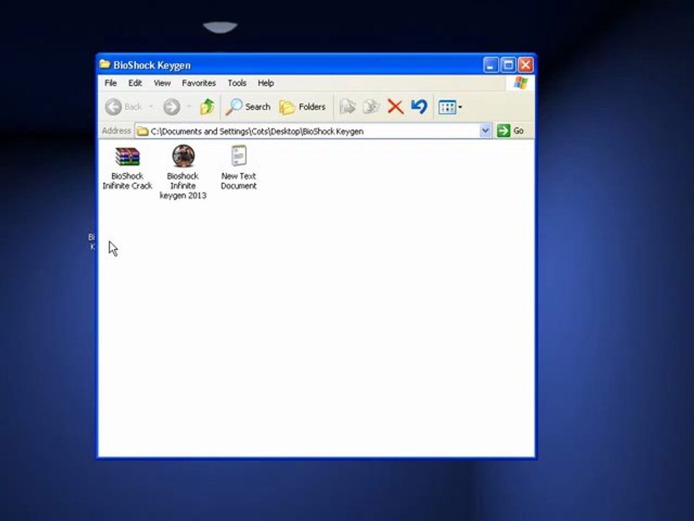
Task: Click the Go button
Action: pyautogui.click(x=511, y=131)
